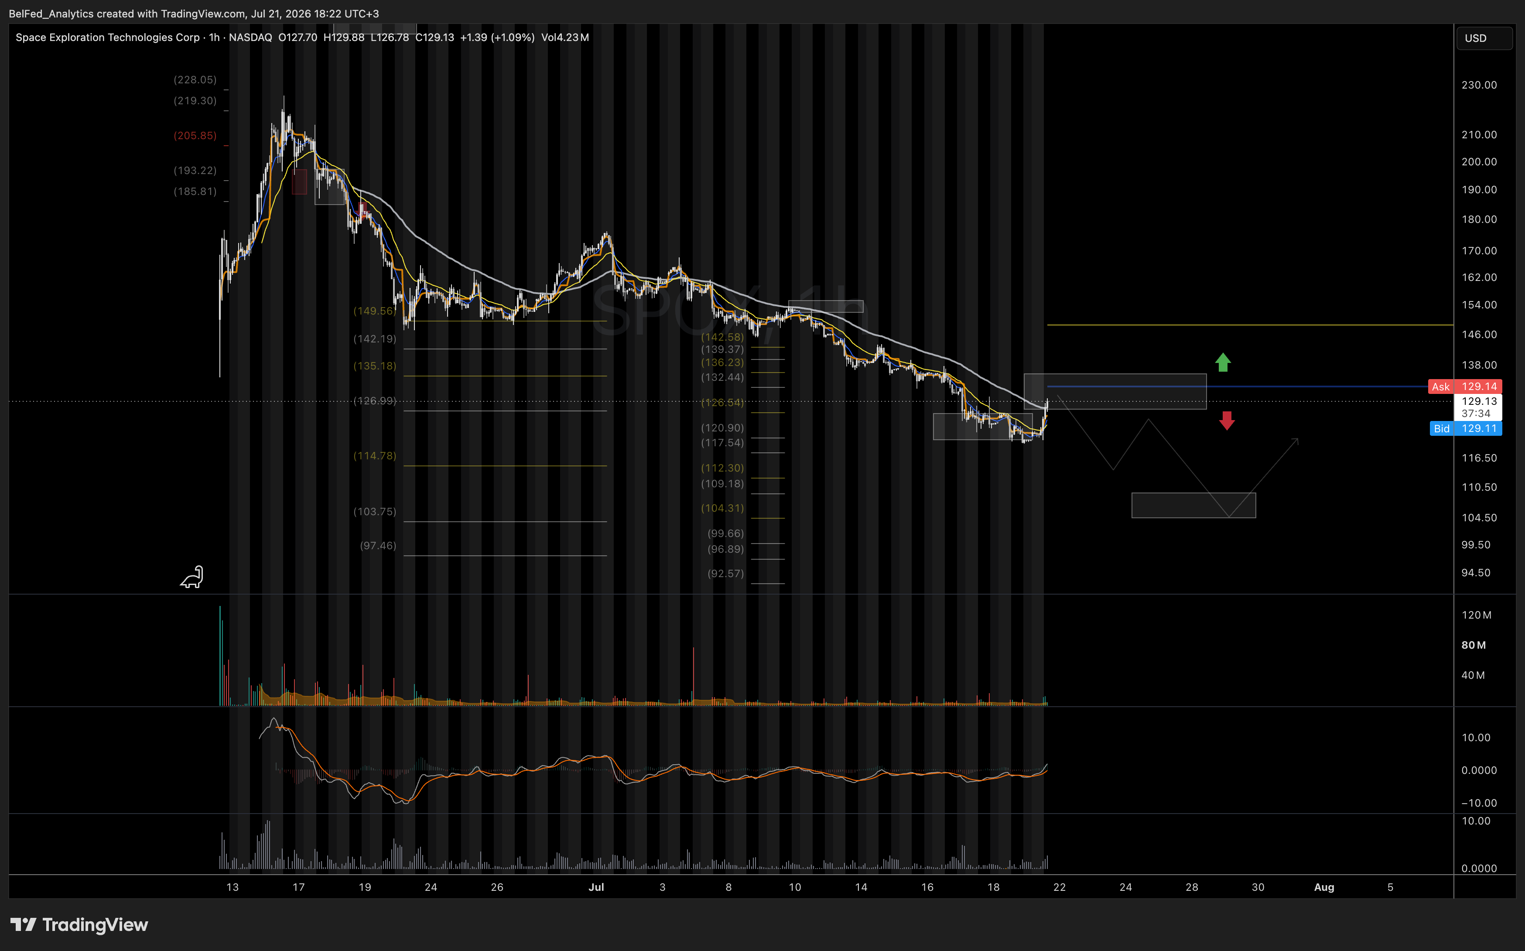Image resolution: width=1525 pixels, height=951 pixels.
Task: Click −10.00 on the MACD axis
Action: pyautogui.click(x=1478, y=803)
